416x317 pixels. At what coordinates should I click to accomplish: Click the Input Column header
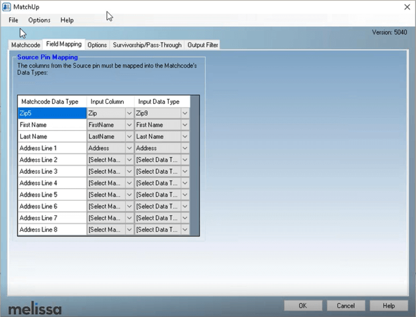pyautogui.click(x=110, y=102)
